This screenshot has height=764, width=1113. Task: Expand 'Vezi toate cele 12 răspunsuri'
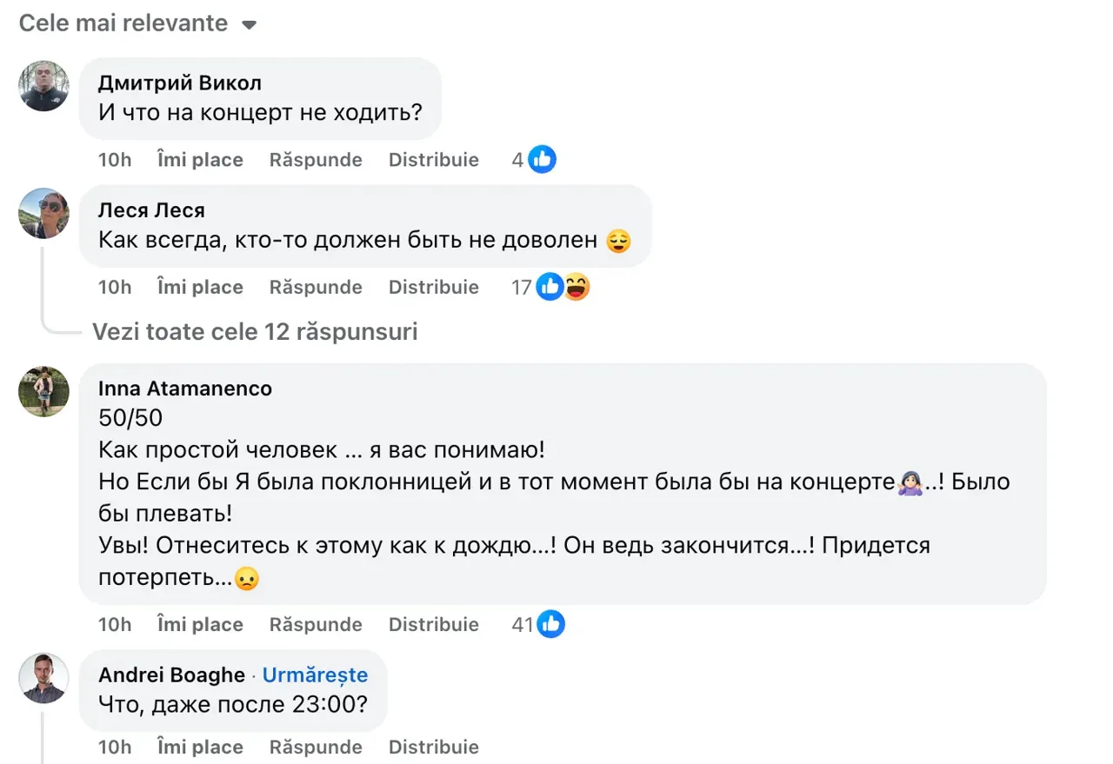(x=255, y=331)
